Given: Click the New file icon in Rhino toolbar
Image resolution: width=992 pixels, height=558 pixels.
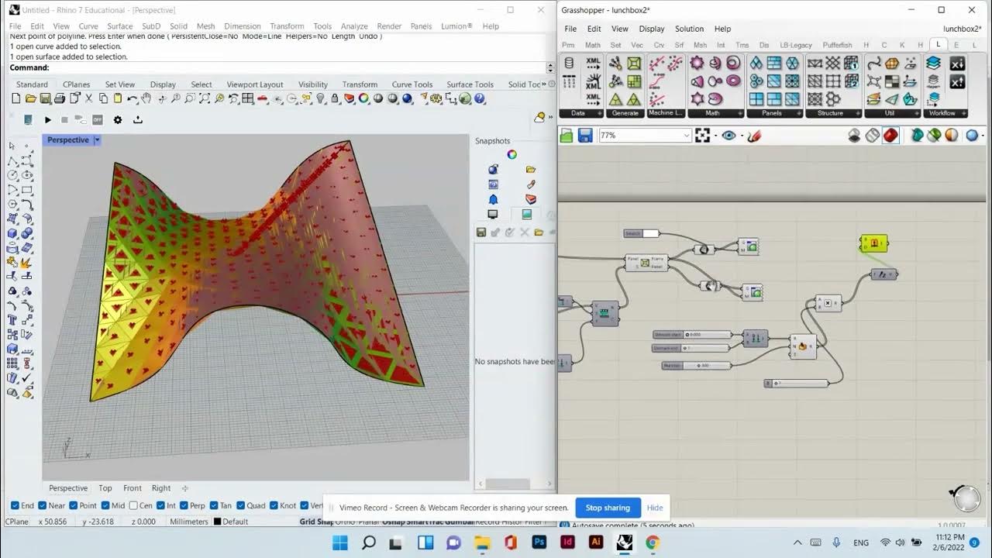Looking at the screenshot, I should (16, 98).
